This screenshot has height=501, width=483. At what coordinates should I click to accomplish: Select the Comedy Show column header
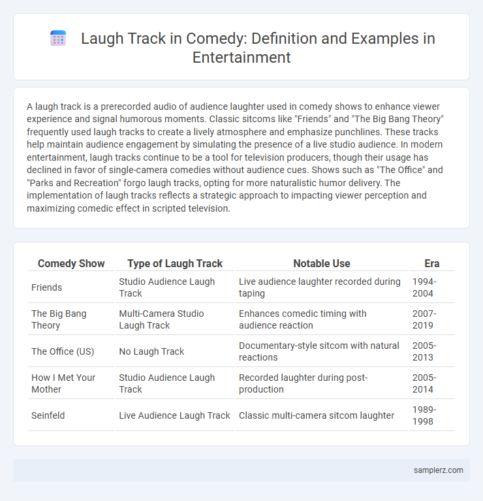pyautogui.click(x=71, y=263)
